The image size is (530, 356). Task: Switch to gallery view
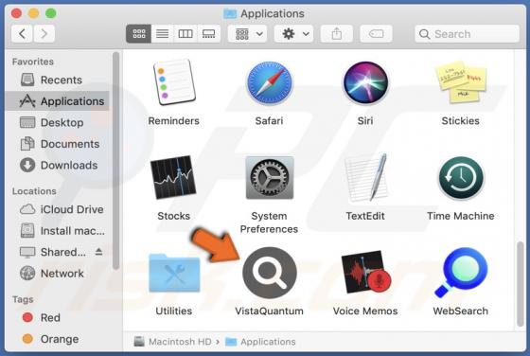tap(208, 34)
